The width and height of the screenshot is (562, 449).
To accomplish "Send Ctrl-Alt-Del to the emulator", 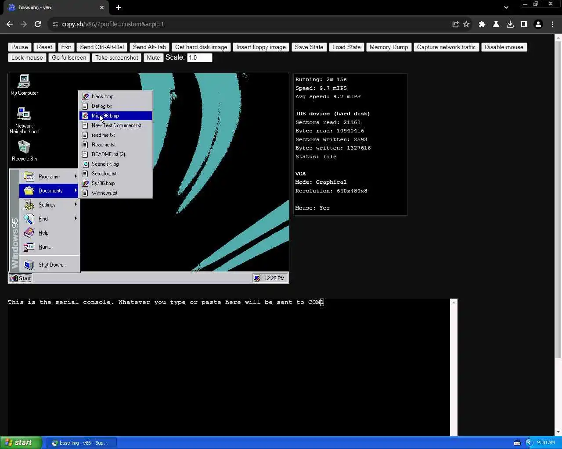I will (x=102, y=47).
